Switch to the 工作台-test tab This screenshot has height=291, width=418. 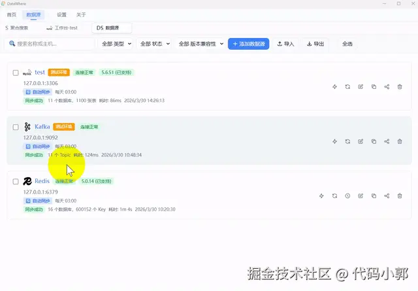(x=62, y=27)
